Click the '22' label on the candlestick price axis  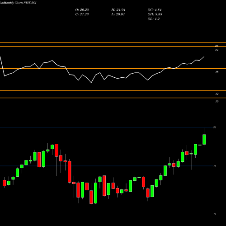[x=215, y=127]
